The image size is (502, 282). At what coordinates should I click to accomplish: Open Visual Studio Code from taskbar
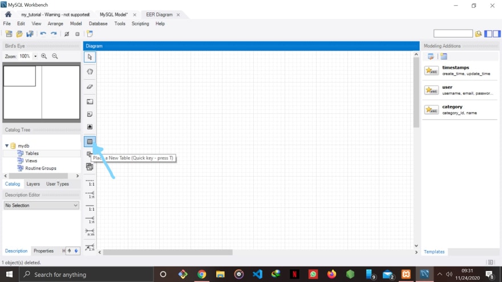coord(257,275)
